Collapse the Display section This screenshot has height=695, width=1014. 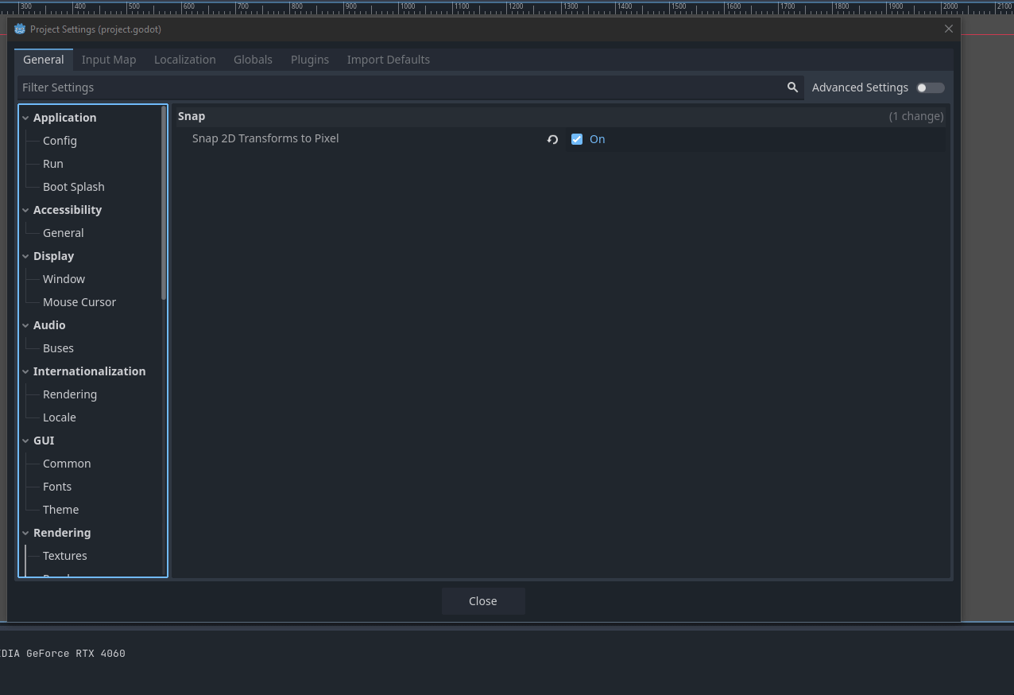(25, 255)
